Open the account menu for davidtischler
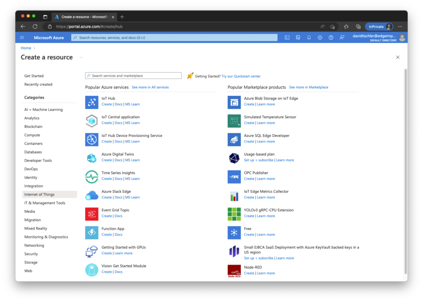This screenshot has height=302, width=423. click(379, 38)
